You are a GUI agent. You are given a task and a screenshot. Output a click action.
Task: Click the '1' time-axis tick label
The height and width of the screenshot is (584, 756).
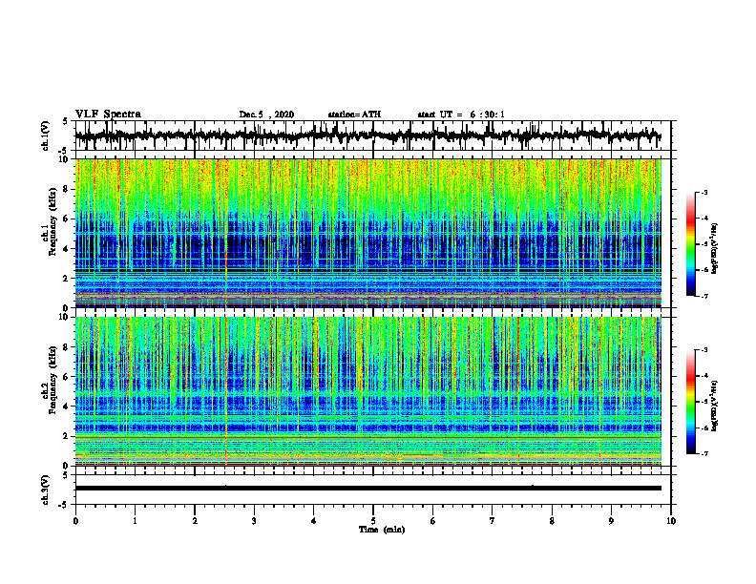pyautogui.click(x=135, y=521)
